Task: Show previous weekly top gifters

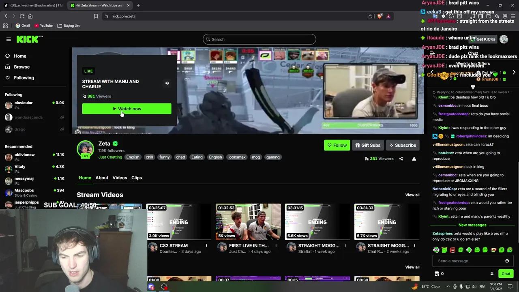Action: coord(432,72)
